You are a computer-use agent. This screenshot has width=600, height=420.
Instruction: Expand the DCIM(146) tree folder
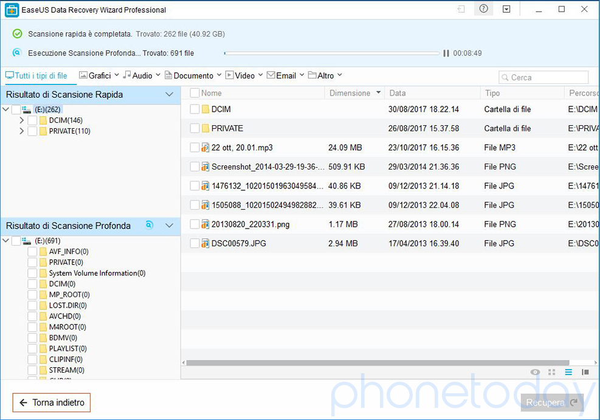coord(22,120)
